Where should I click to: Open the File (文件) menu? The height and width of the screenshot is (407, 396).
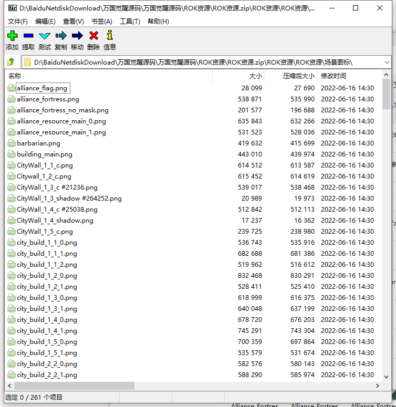click(18, 22)
